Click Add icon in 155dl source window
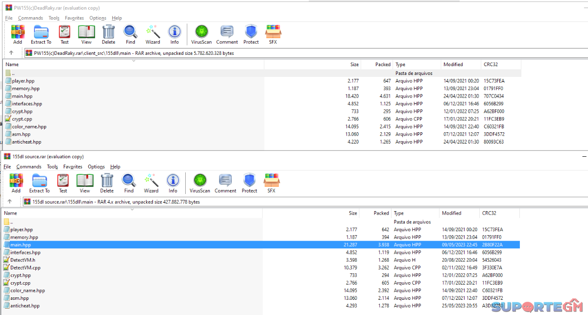Screen dimensions: 588x315 pos(16,184)
